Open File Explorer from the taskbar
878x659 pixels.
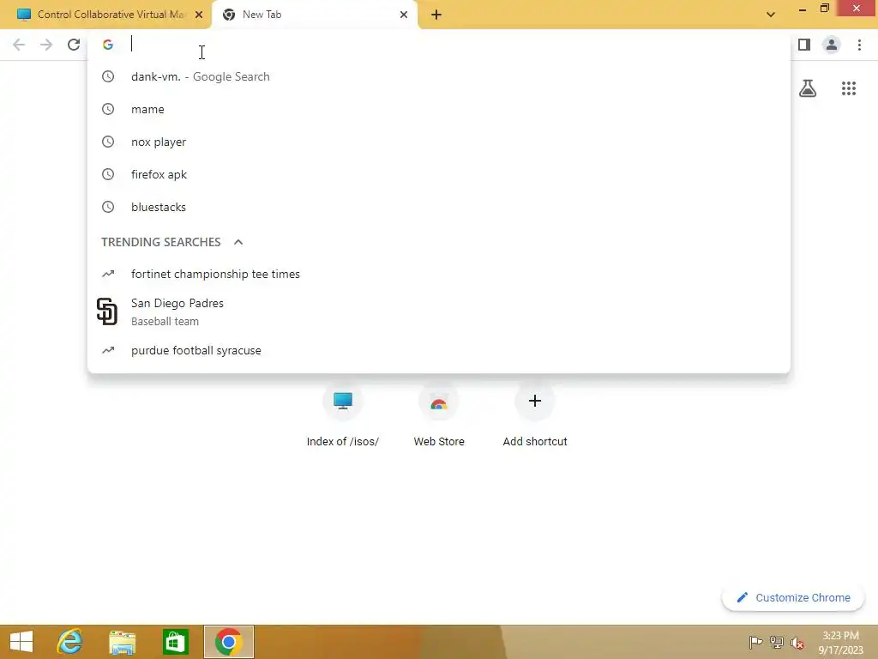click(122, 642)
